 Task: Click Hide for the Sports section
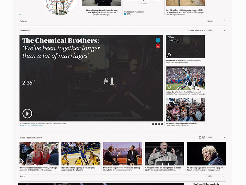(210, 176)
